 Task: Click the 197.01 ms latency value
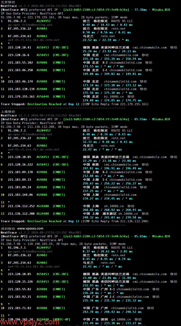[91, 168]
